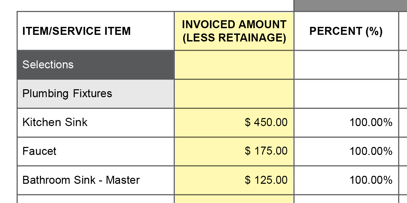The height and width of the screenshot is (203, 407).
Task: Click the ITEM/SERVICE ITEM column header
Action: [x=76, y=31]
